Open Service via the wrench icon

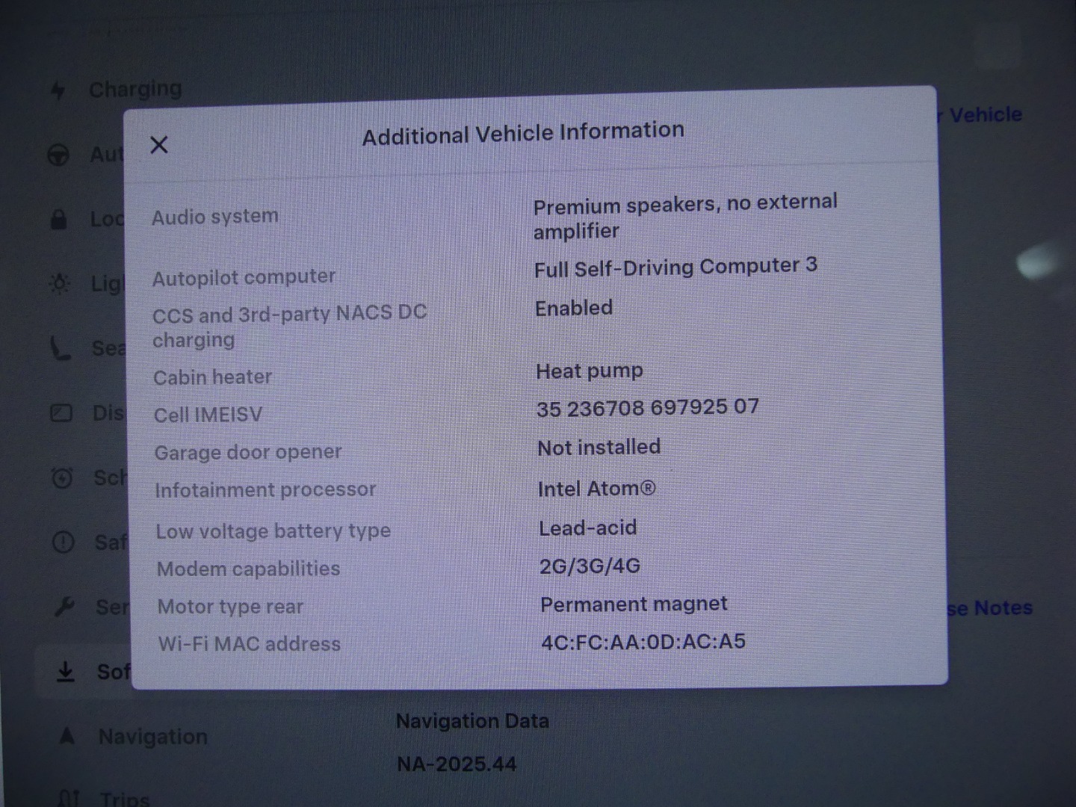pyautogui.click(x=64, y=607)
